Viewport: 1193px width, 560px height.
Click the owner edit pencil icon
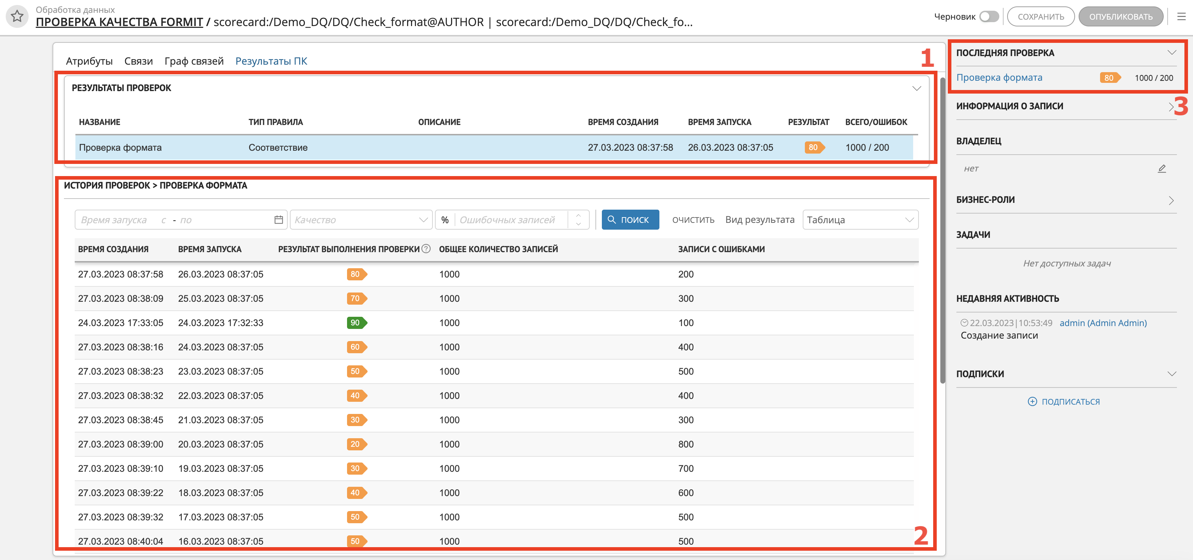(x=1162, y=169)
